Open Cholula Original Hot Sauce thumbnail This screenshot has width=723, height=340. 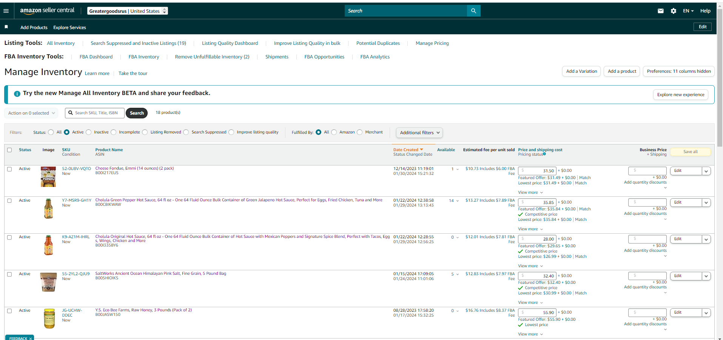[x=48, y=245]
